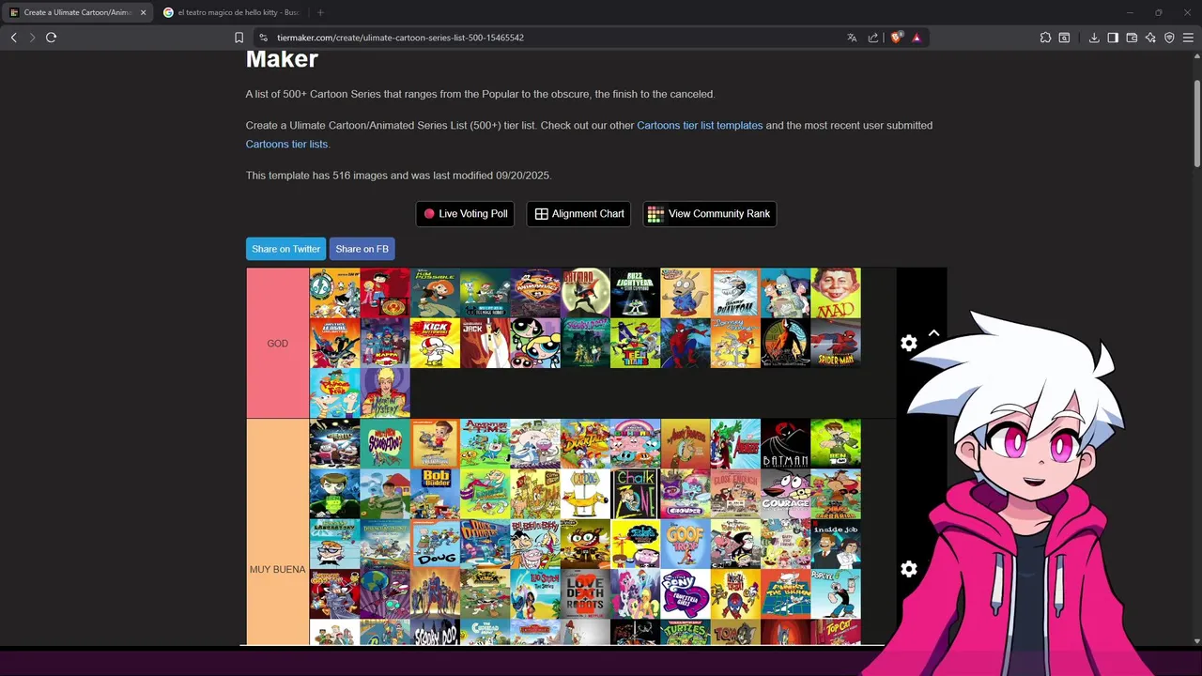This screenshot has height=676, width=1202.
Task: Open the Brave wallet icon
Action: tap(1132, 38)
